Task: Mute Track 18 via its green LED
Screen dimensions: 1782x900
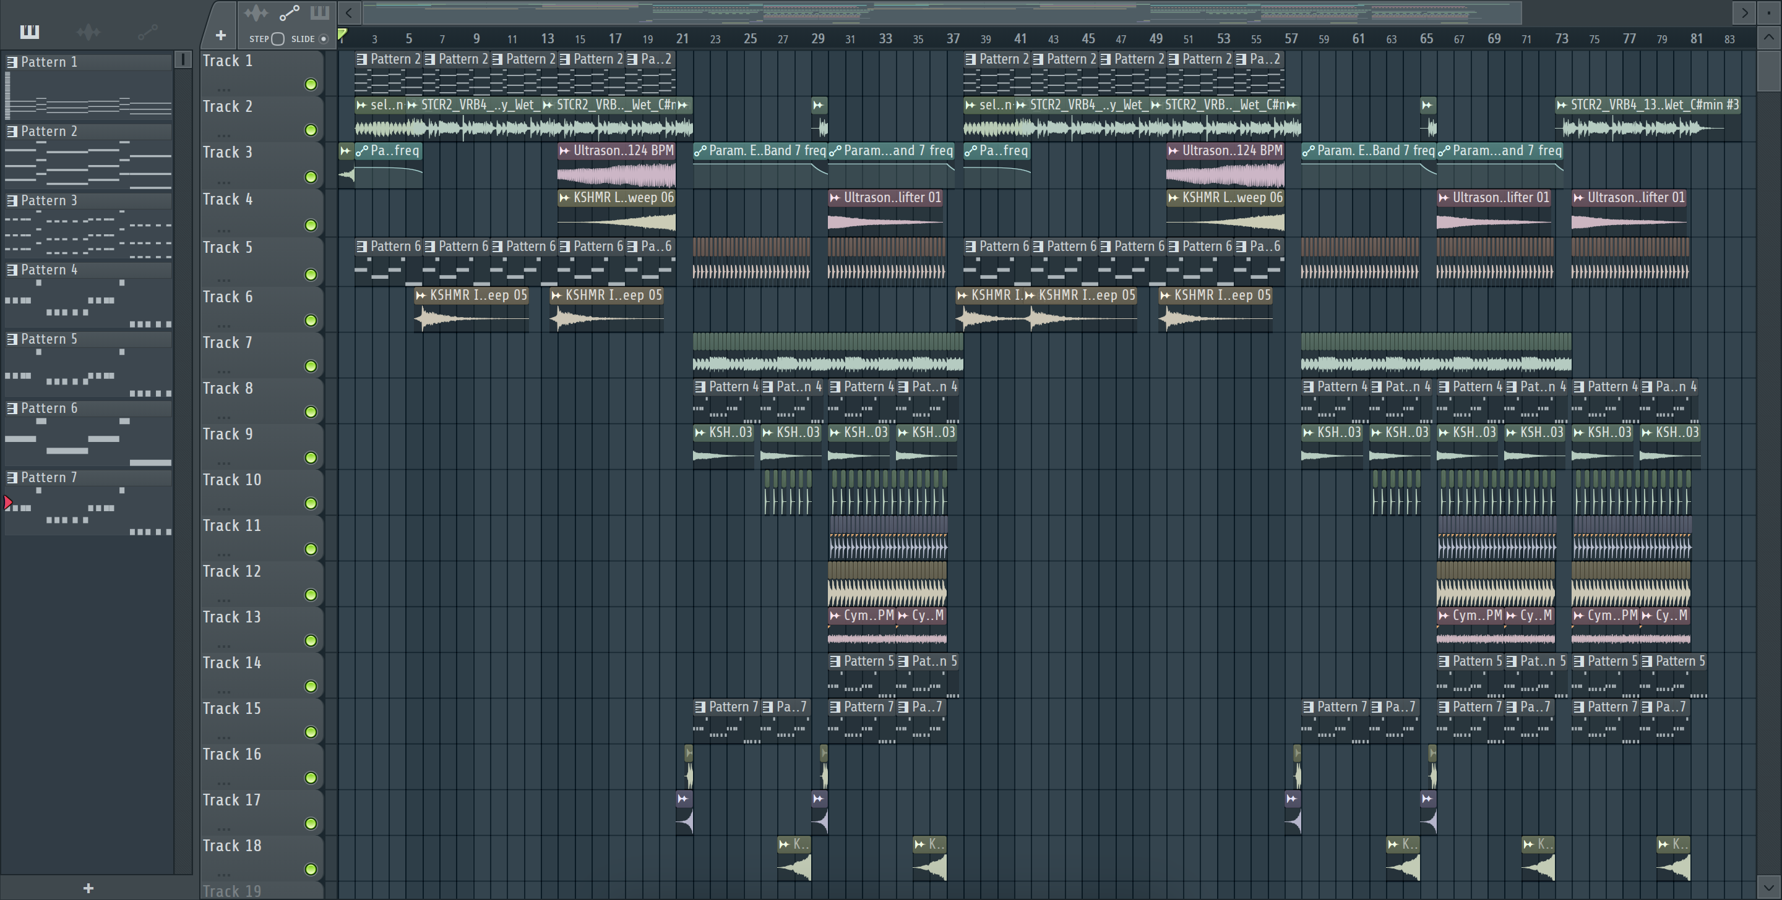Action: [311, 869]
